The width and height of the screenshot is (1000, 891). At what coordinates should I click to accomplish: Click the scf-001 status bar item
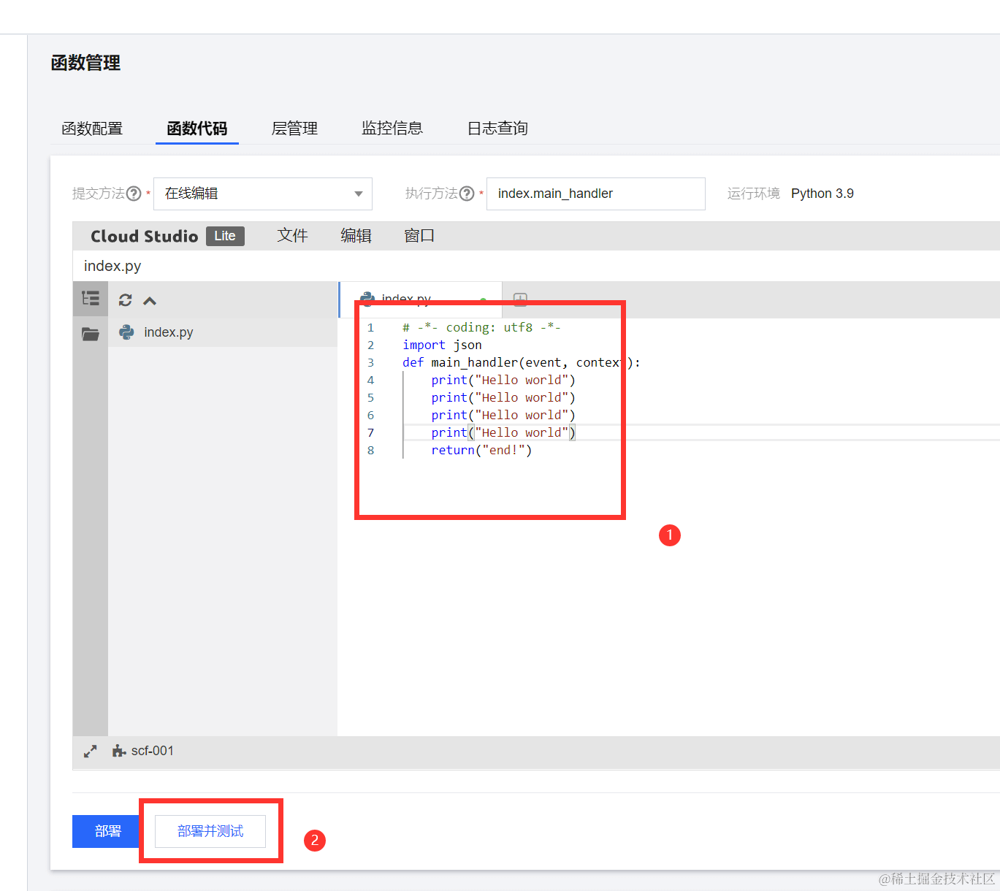[x=143, y=751]
